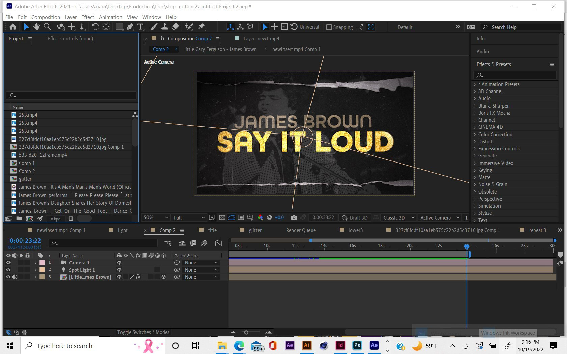Toggle Draft 3D mode
567x354 pixels.
click(x=354, y=218)
